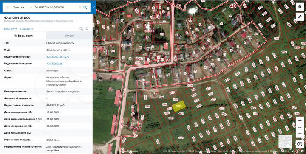The image size is (306, 154).
Task: Open the План КК link
Action: (x=27, y=29)
